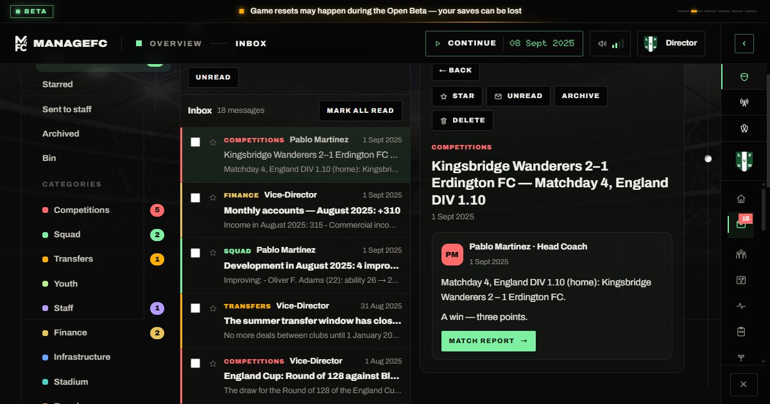Click the beta progress indicator at top right
Screen dimensions: 770x404
pos(717,11)
